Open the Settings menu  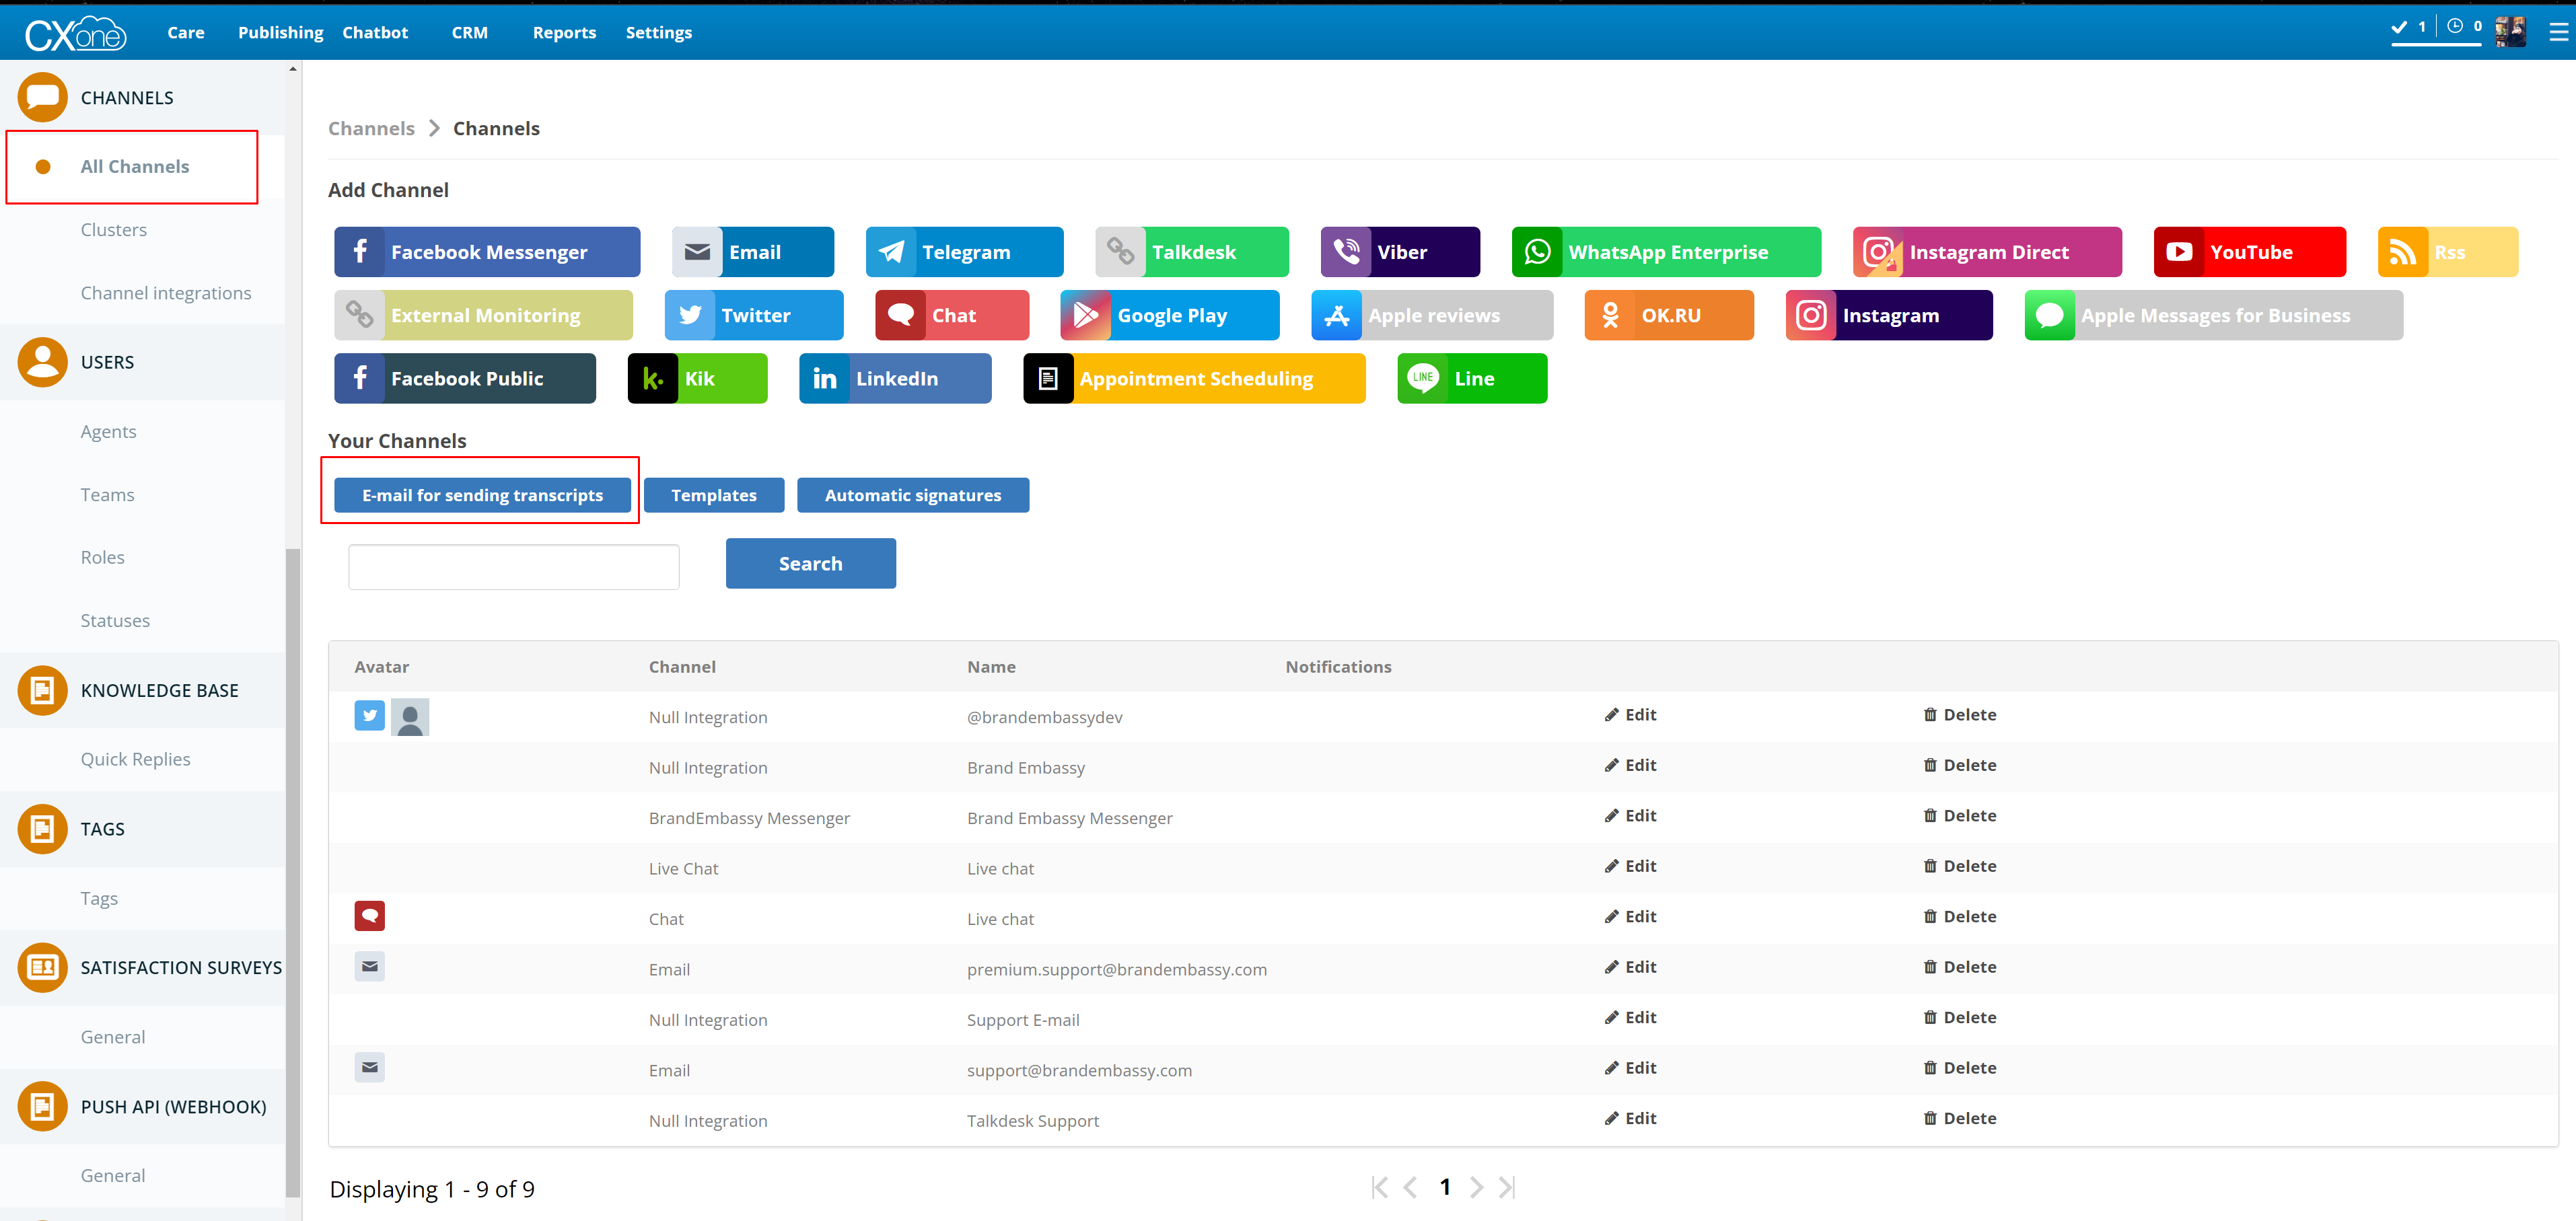(x=658, y=32)
